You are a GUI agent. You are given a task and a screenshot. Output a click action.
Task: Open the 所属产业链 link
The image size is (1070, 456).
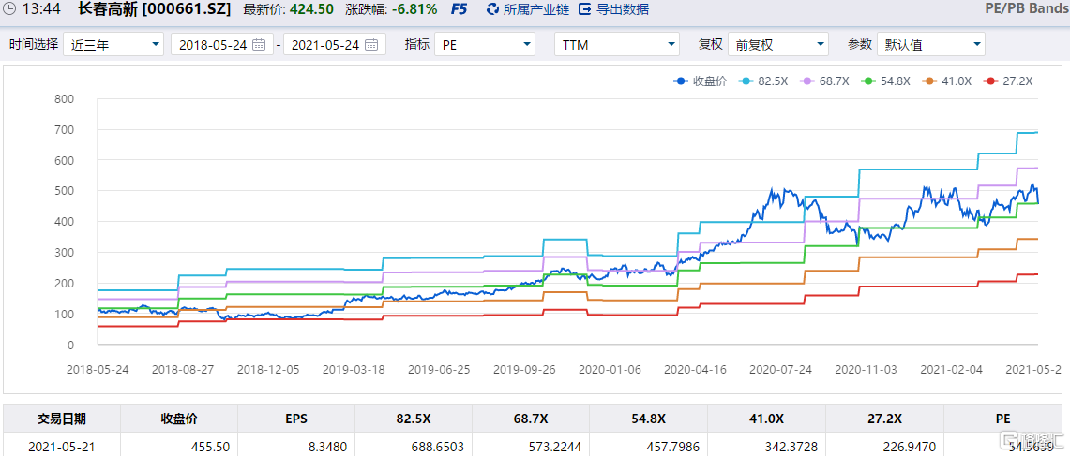pos(536,9)
